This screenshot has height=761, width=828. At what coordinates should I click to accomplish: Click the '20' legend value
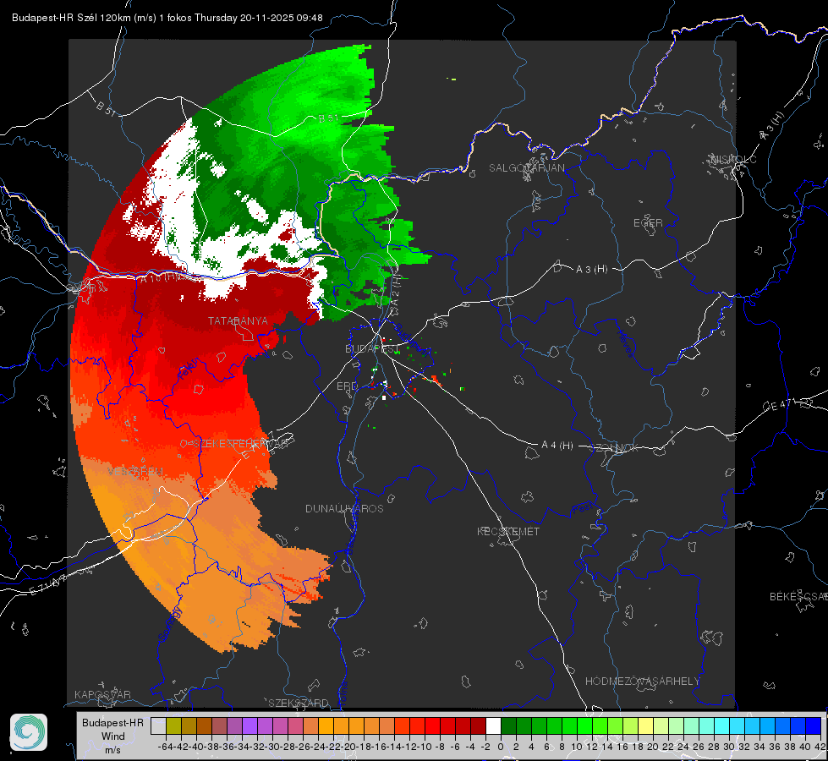pos(653,747)
